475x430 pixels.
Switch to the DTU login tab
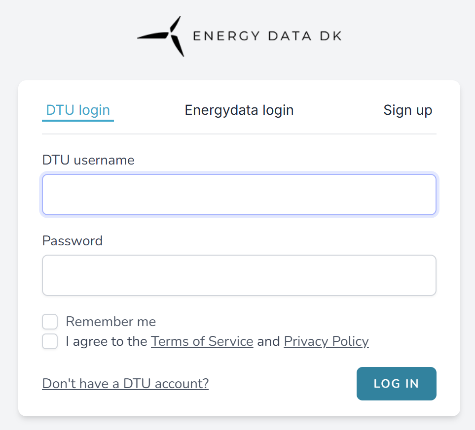pos(78,110)
